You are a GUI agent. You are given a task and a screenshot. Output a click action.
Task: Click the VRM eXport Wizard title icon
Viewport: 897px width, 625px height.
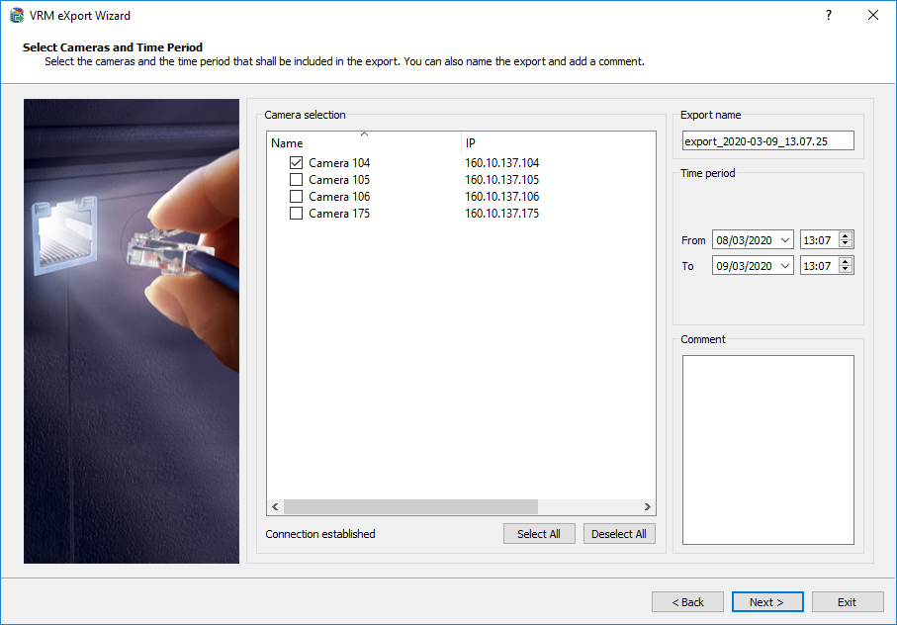pos(17,16)
